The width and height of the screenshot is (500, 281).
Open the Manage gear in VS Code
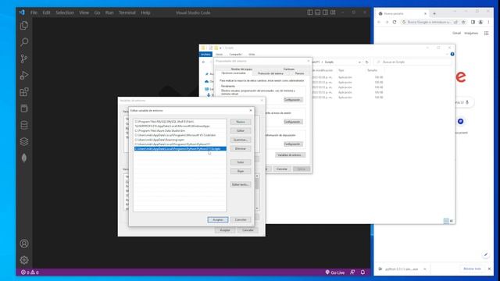(x=24, y=260)
